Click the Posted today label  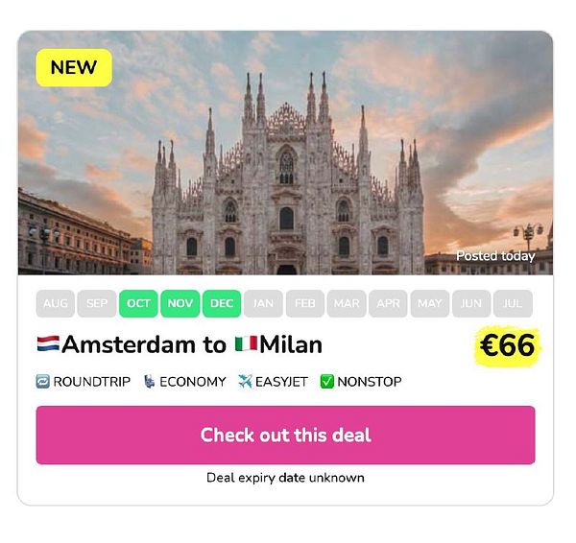495,256
